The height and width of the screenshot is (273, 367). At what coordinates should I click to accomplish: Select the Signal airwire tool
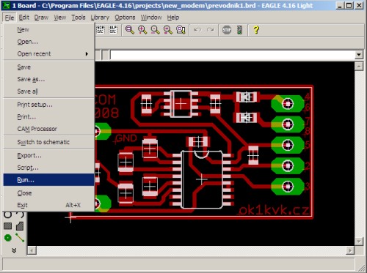click(x=20, y=238)
